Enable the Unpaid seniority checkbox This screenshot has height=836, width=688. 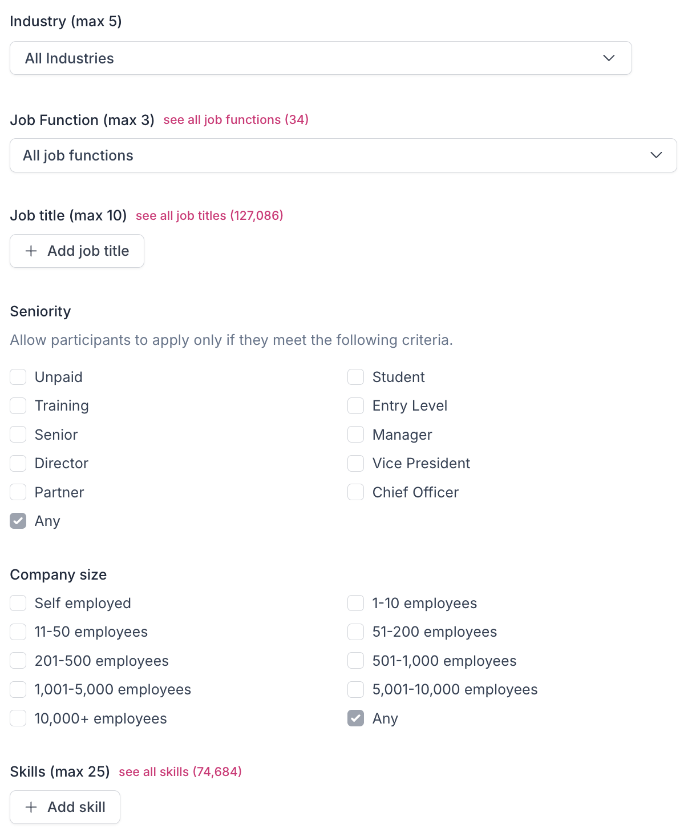pyautogui.click(x=18, y=377)
